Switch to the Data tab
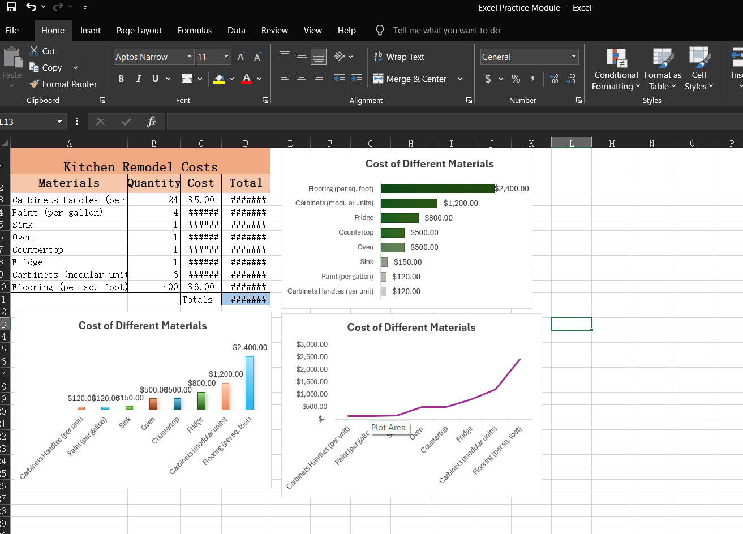743x534 pixels. (237, 31)
